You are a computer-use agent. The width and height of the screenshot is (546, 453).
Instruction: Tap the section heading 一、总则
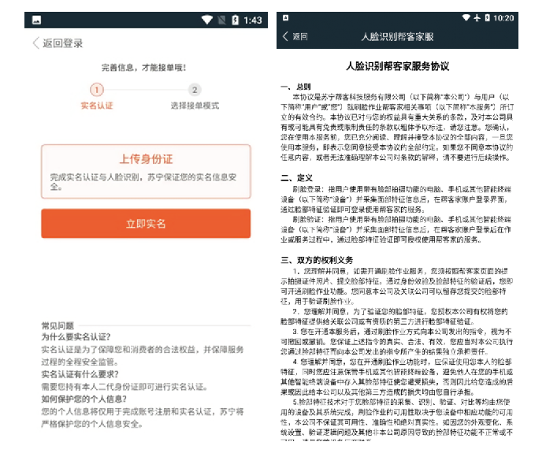point(295,87)
